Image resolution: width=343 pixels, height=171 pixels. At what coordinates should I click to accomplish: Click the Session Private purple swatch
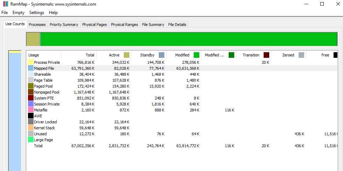tap(31, 104)
